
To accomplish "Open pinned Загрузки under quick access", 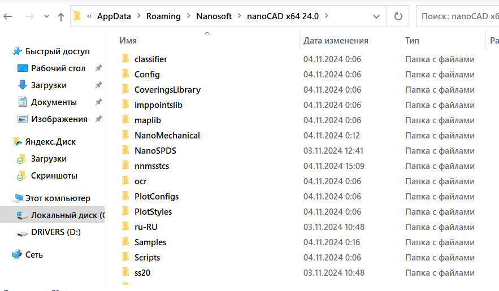I will pos(49,85).
